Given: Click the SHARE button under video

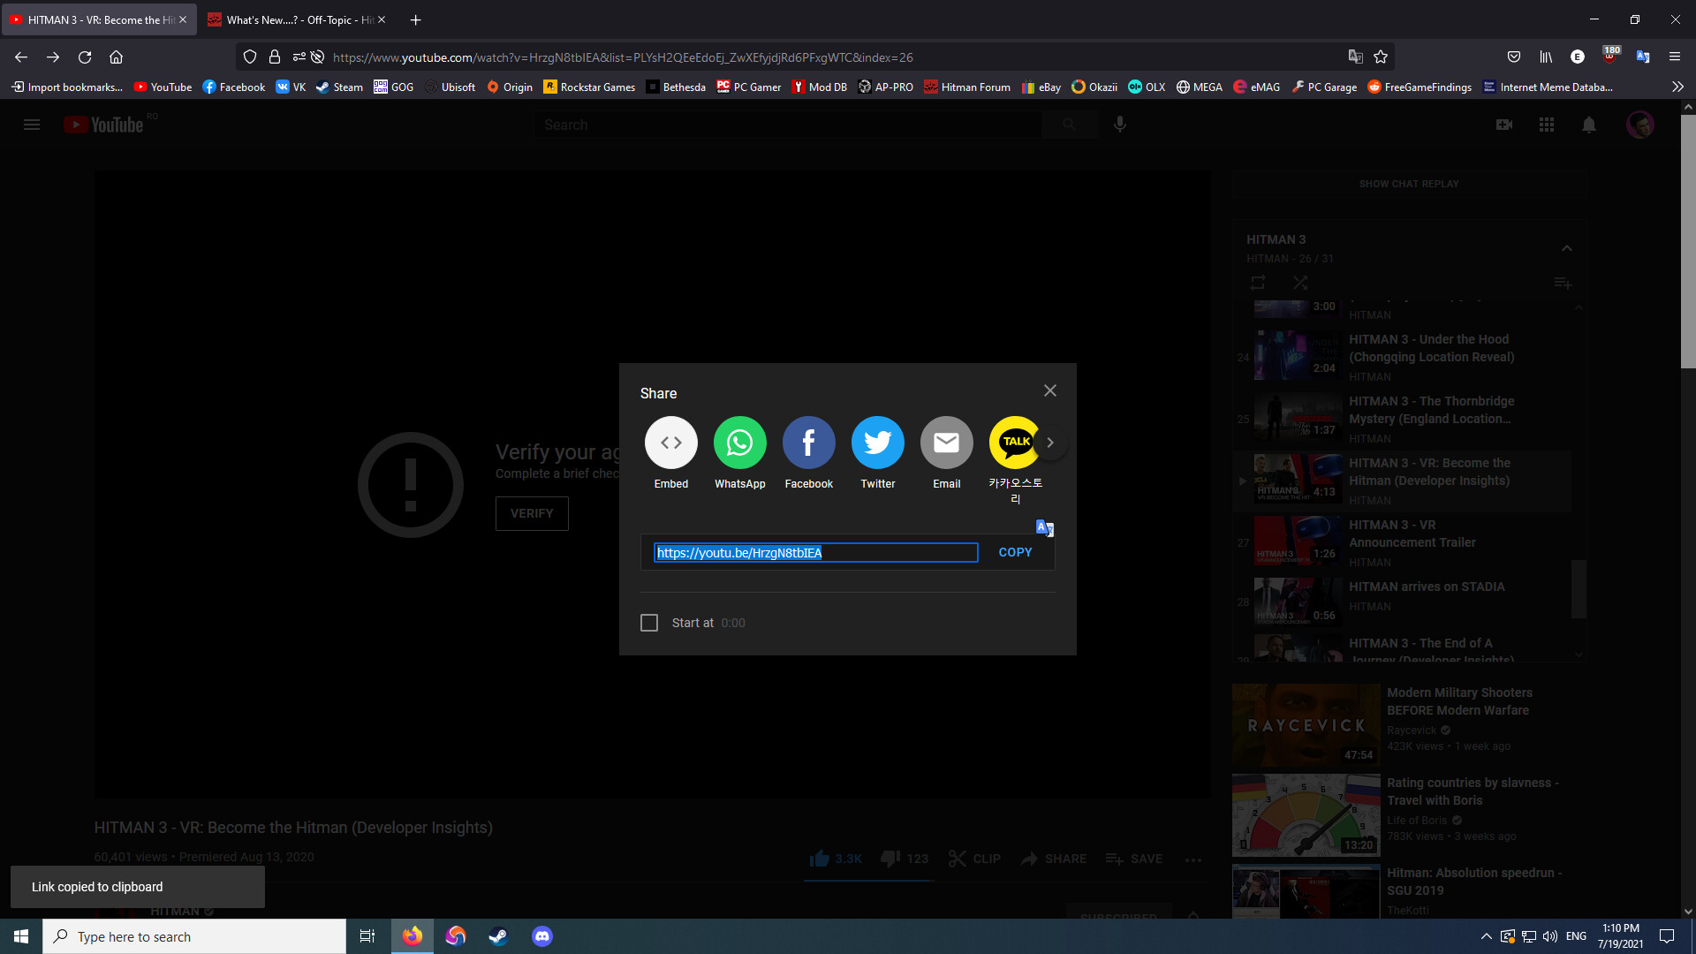Looking at the screenshot, I should (1054, 859).
